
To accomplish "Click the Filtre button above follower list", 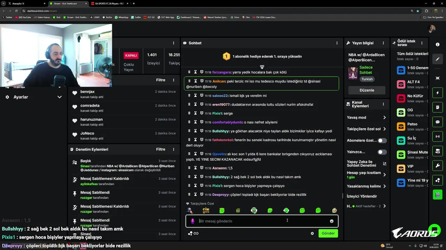I will click(161, 80).
